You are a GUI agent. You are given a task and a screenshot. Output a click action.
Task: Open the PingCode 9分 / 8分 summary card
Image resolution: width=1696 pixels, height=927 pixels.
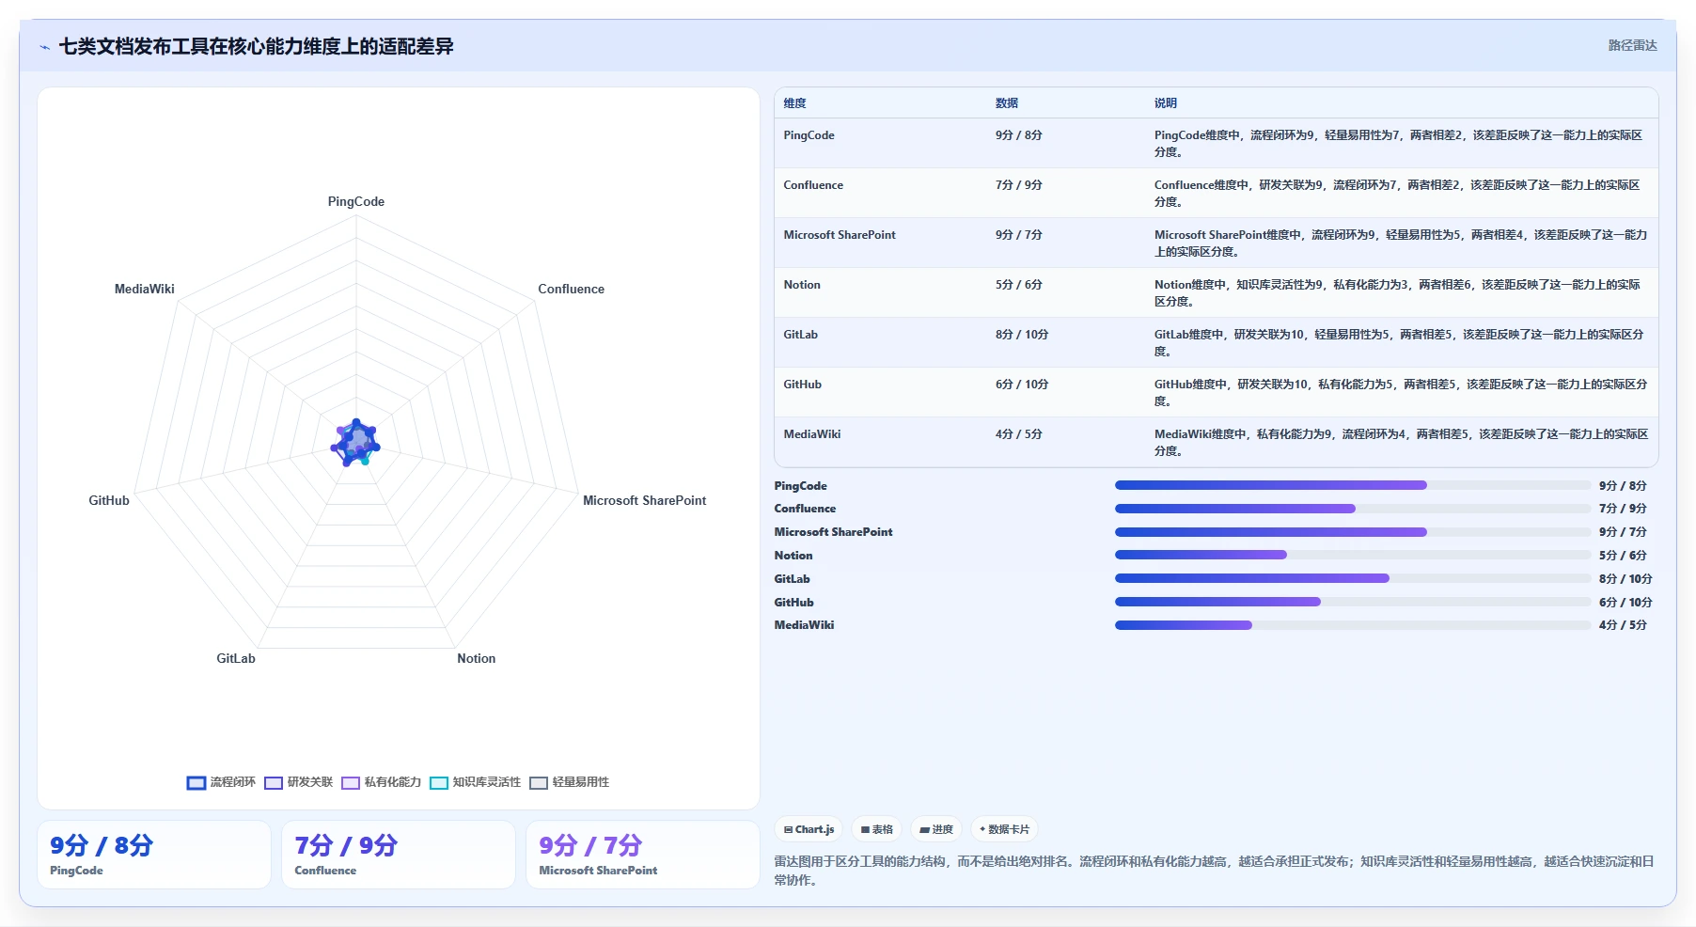[154, 855]
